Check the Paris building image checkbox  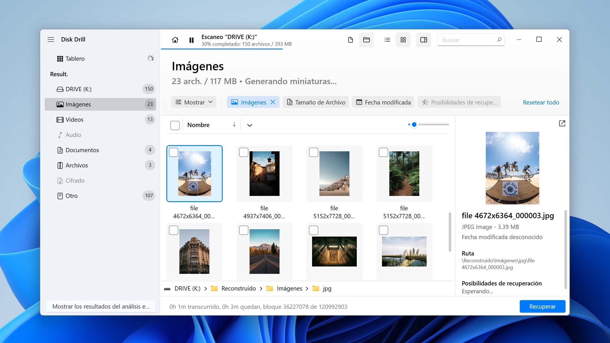[x=173, y=230]
